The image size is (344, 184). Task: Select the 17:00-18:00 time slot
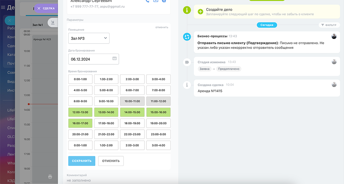pyautogui.click(x=106, y=123)
